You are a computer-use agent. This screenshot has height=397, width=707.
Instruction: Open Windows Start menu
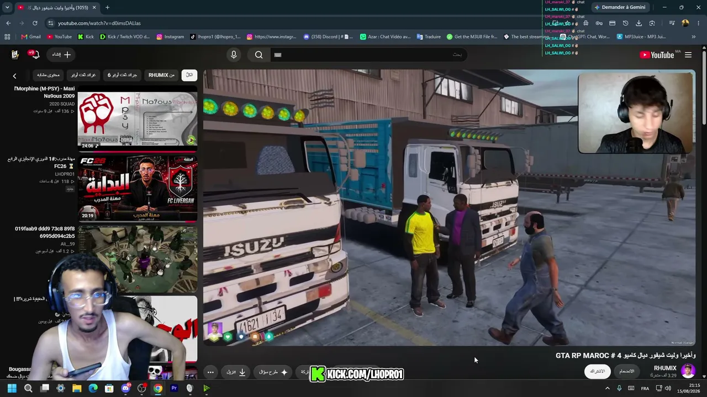(x=12, y=388)
